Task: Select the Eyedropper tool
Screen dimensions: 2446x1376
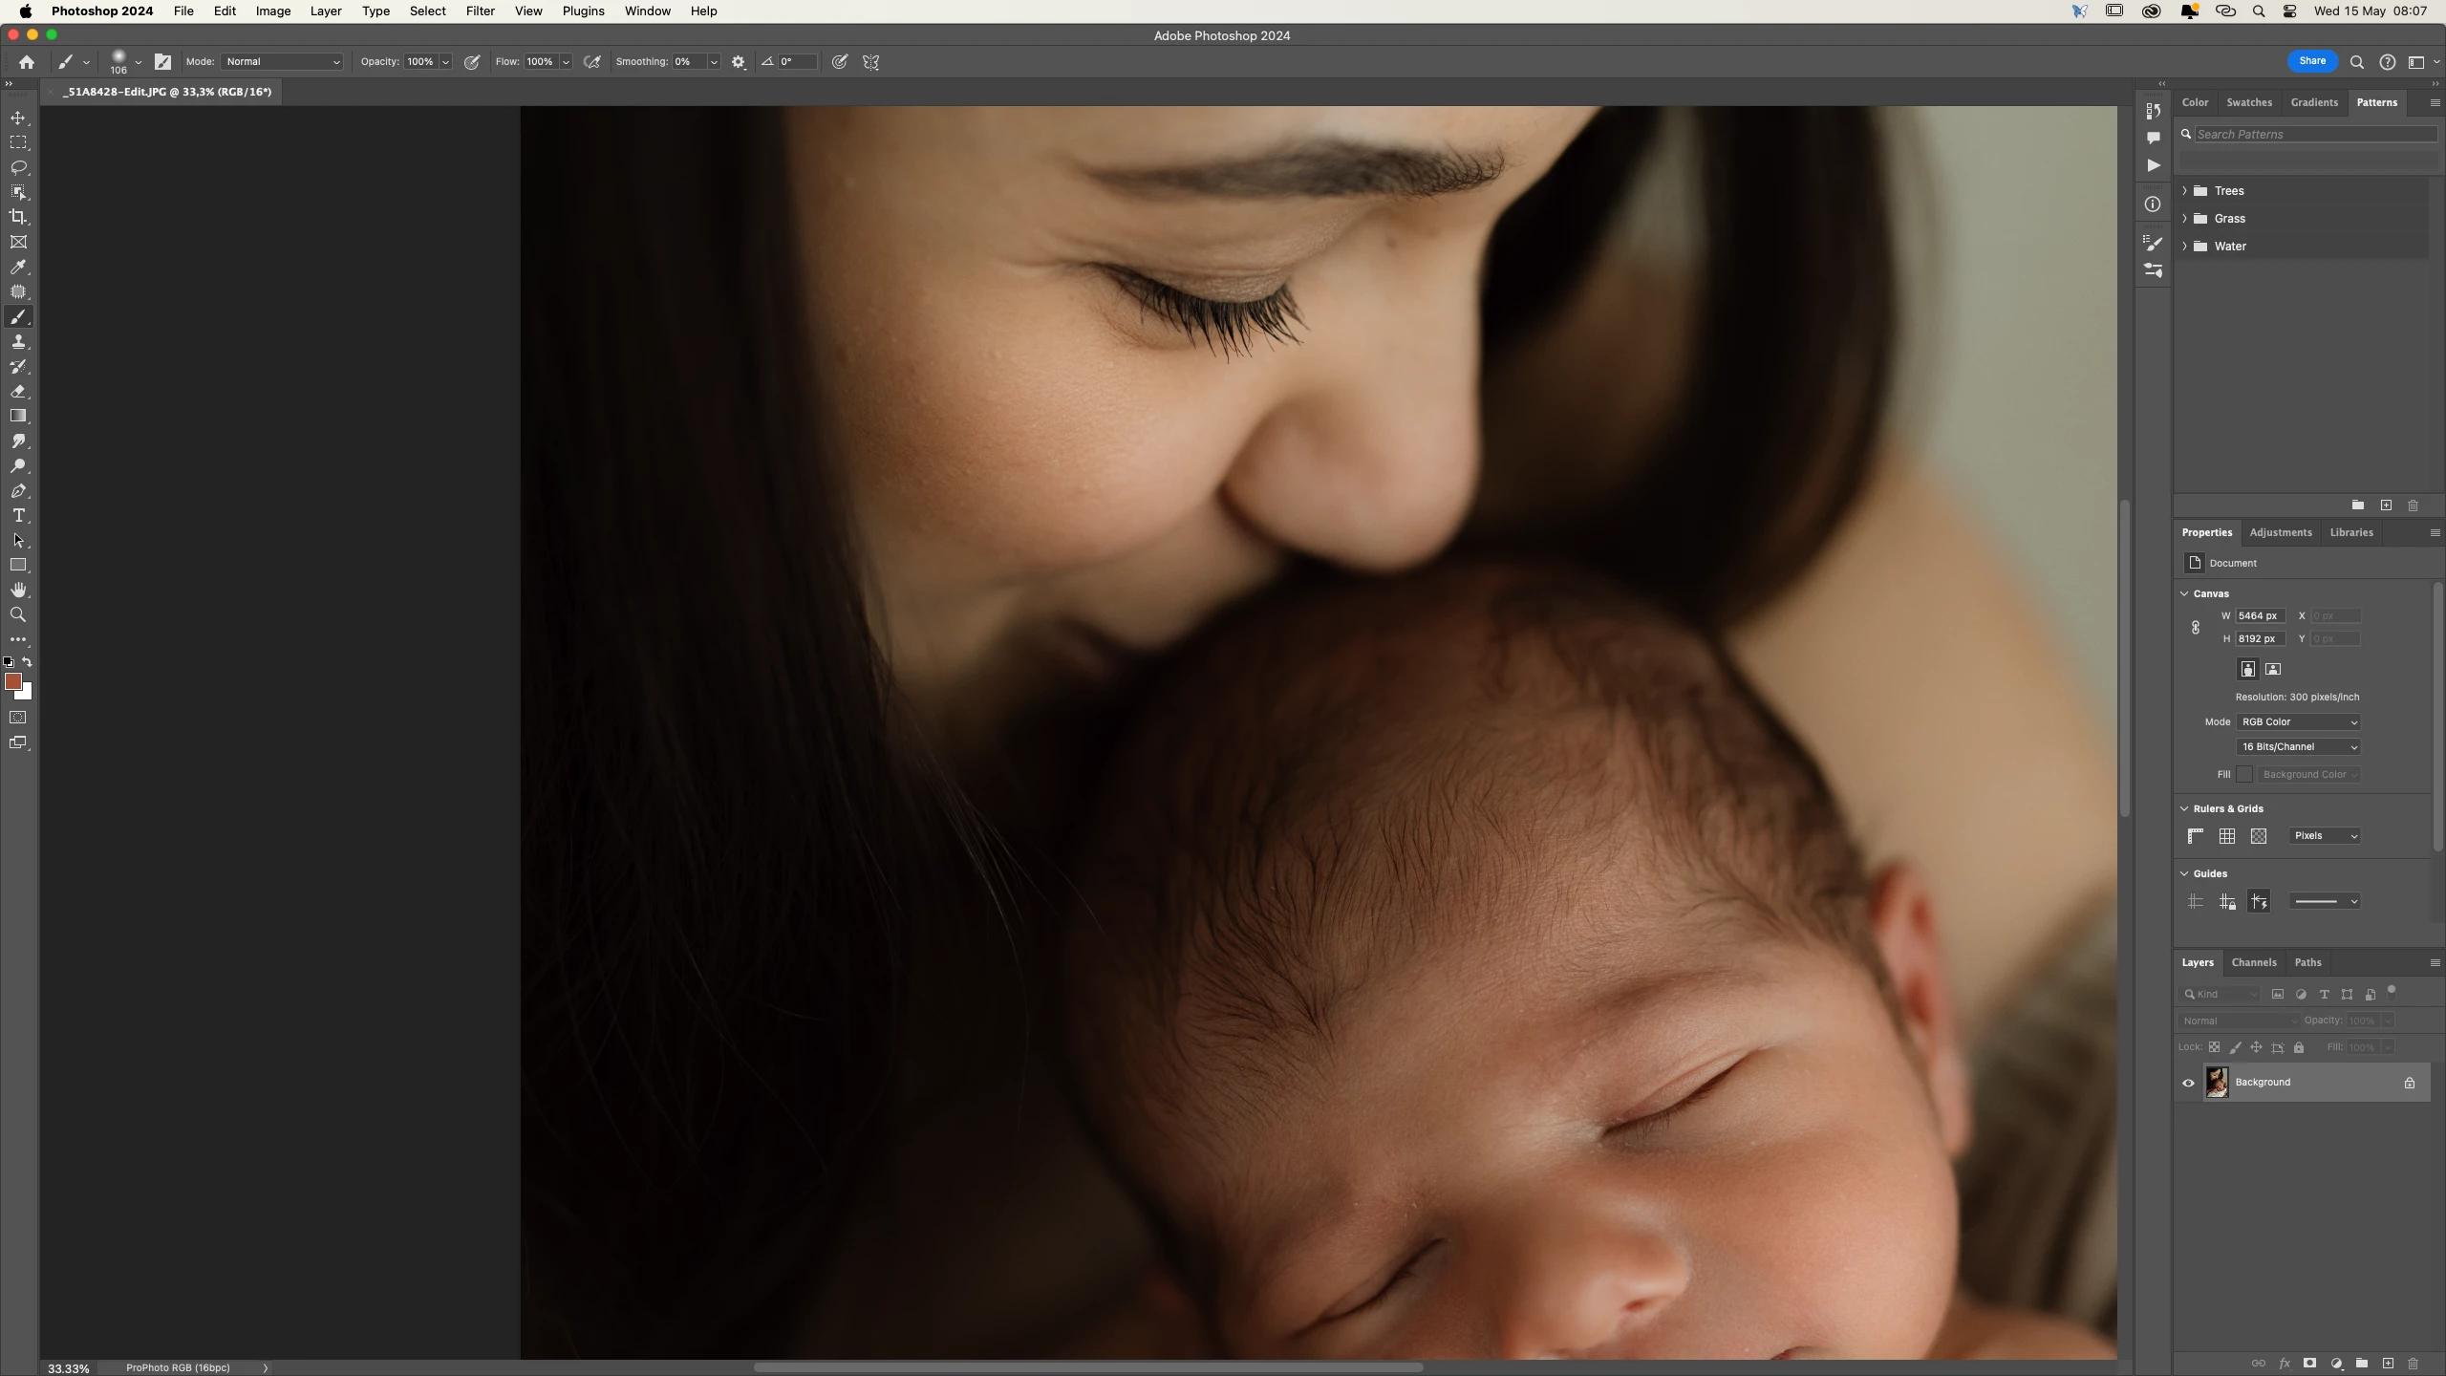Action: click(x=18, y=267)
